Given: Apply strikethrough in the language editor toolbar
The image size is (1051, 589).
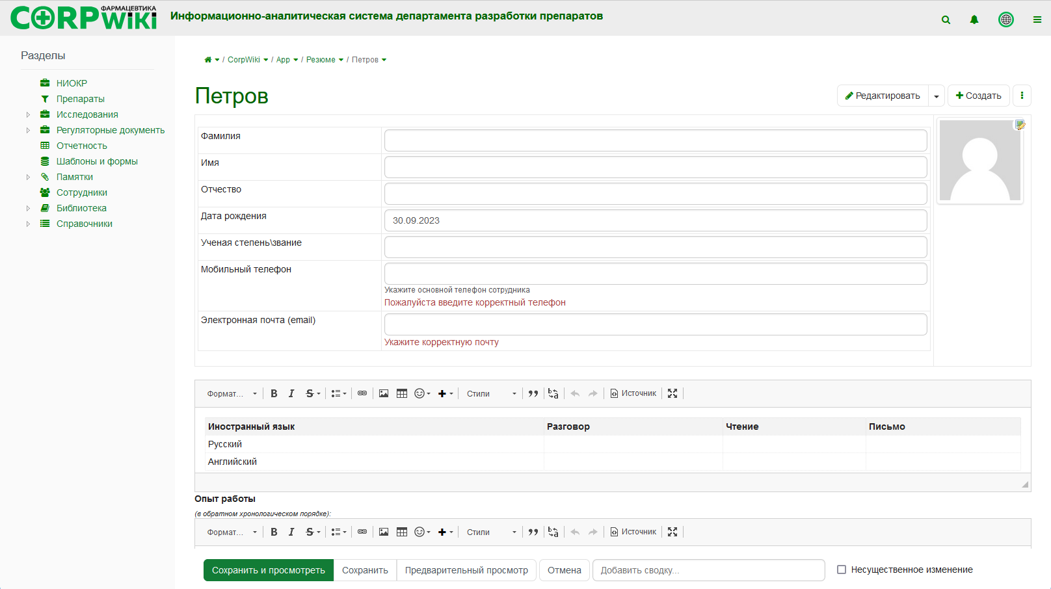Looking at the screenshot, I should (x=310, y=393).
